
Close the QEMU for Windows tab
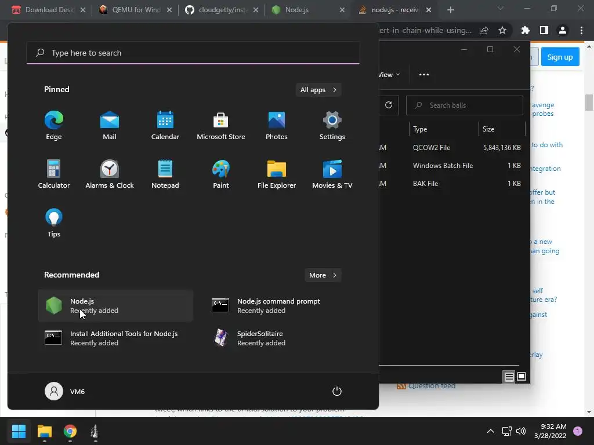169,10
